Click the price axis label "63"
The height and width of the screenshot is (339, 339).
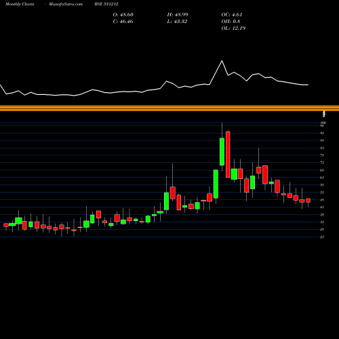click(322, 178)
